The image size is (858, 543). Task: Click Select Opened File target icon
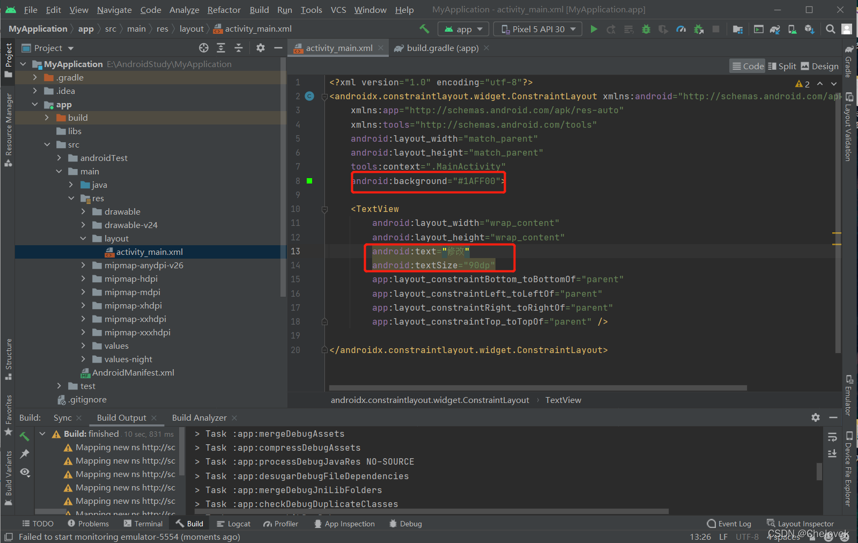coord(204,48)
